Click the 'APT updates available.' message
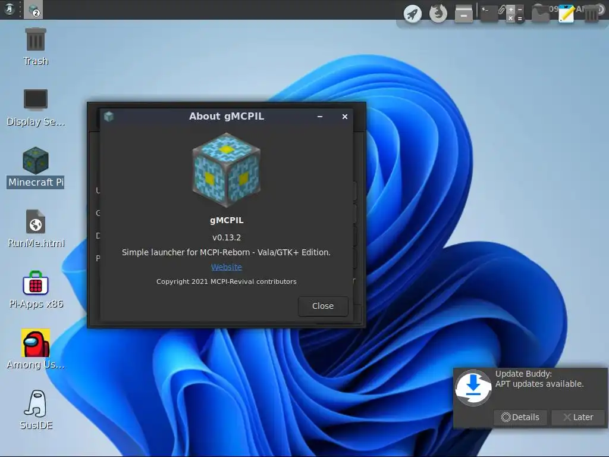The height and width of the screenshot is (457, 609). [539, 384]
